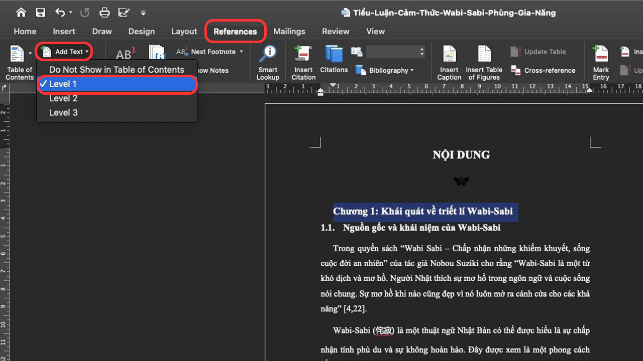Open the citation style combo box
The image size is (643, 361).
(x=395, y=52)
